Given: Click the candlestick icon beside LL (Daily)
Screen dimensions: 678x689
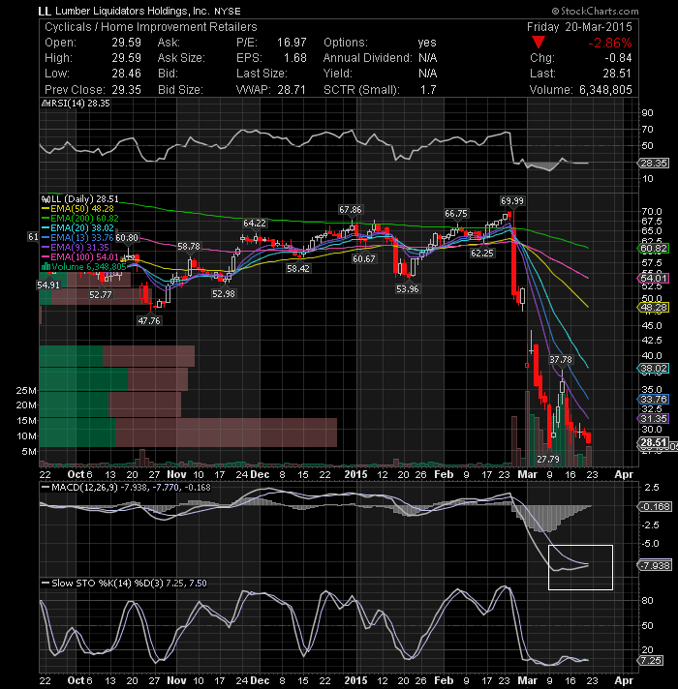Looking at the screenshot, I should [x=45, y=199].
